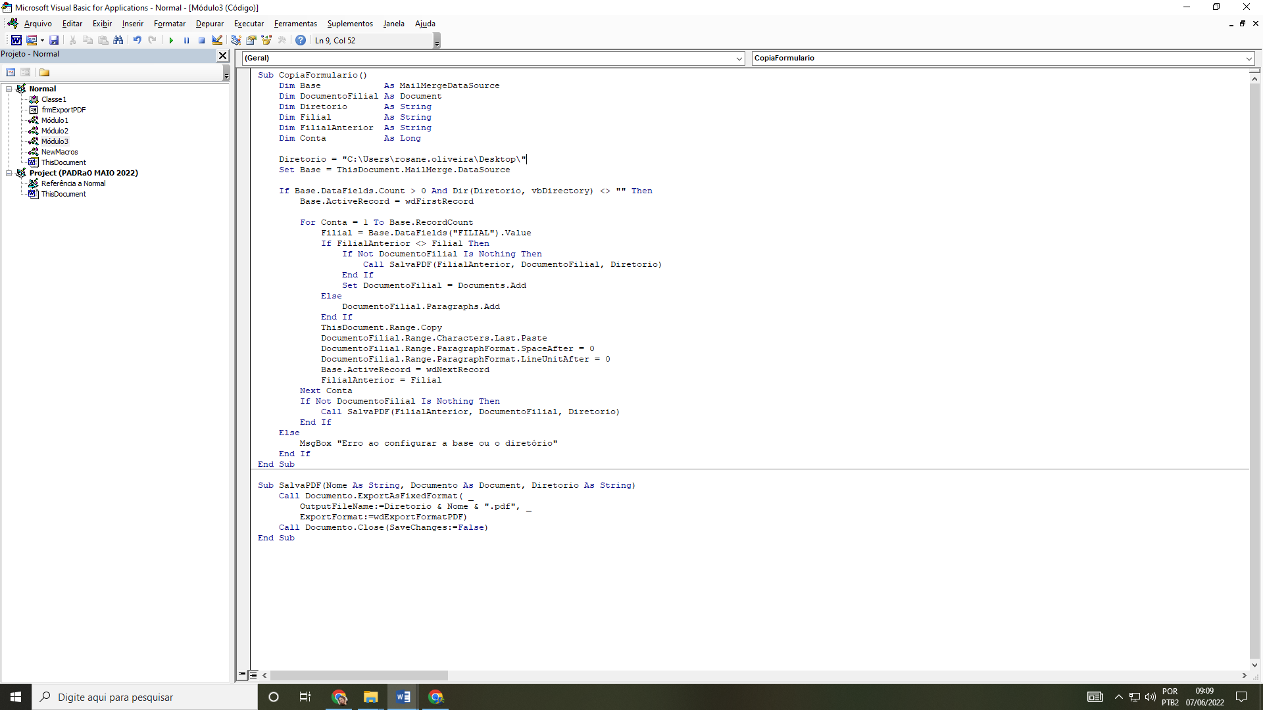Click the Windows Start button
Screen dimensions: 1263x710
point(16,697)
